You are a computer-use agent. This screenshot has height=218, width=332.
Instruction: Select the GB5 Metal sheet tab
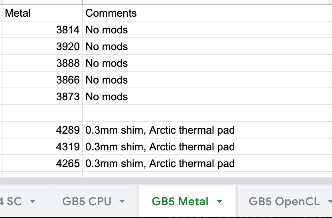[x=180, y=201]
